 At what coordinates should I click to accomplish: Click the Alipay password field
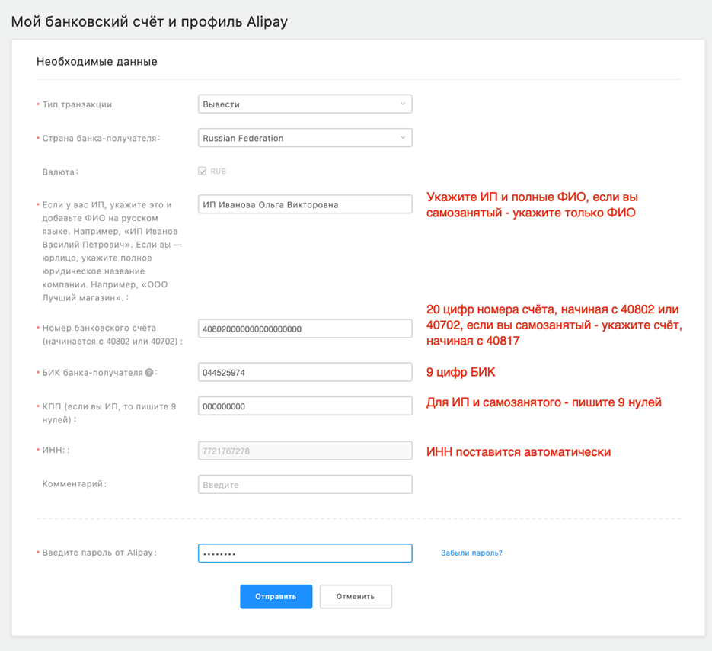[x=305, y=553]
